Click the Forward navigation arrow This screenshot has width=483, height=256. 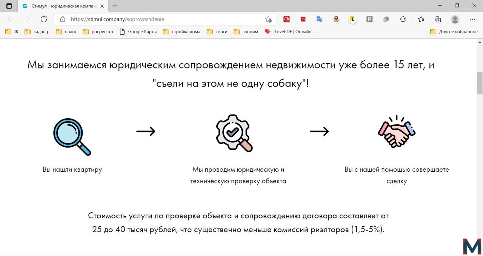tap(27, 19)
